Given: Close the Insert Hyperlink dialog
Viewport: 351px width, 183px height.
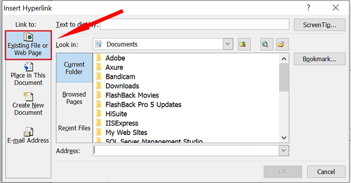Looking at the screenshot, I should point(336,8).
